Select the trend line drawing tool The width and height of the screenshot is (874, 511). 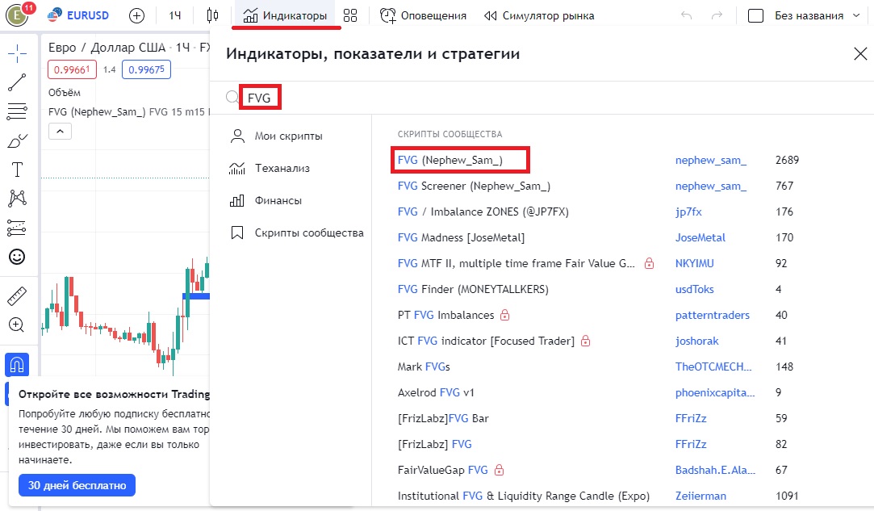click(x=17, y=82)
